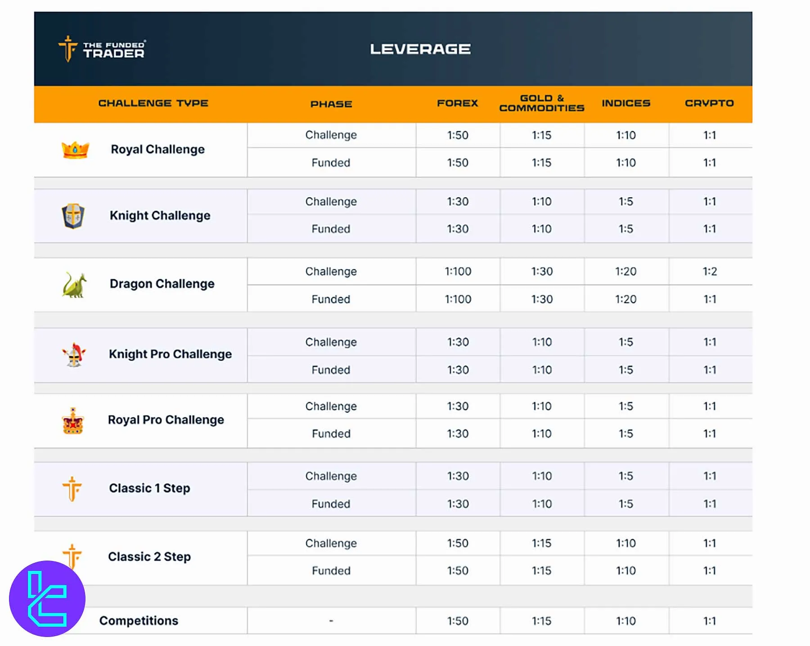Select the Competitions row label
Image resolution: width=810 pixels, height=646 pixels.
(138, 620)
